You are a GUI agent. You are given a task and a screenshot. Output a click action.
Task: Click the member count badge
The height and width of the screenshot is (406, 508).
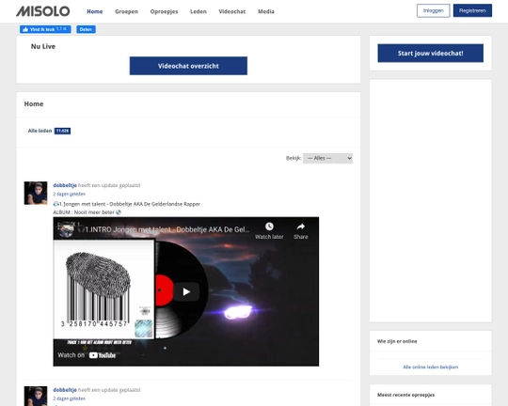click(62, 131)
